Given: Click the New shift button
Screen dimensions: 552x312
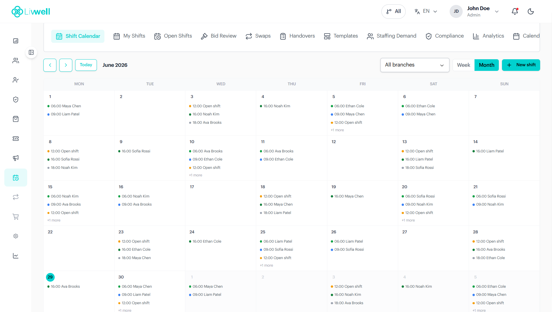Looking at the screenshot, I should (521, 65).
